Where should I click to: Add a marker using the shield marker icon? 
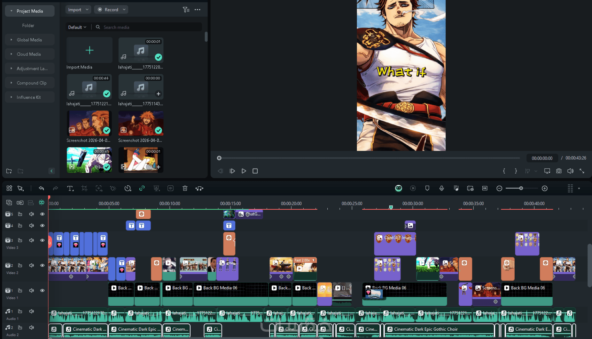coord(427,188)
